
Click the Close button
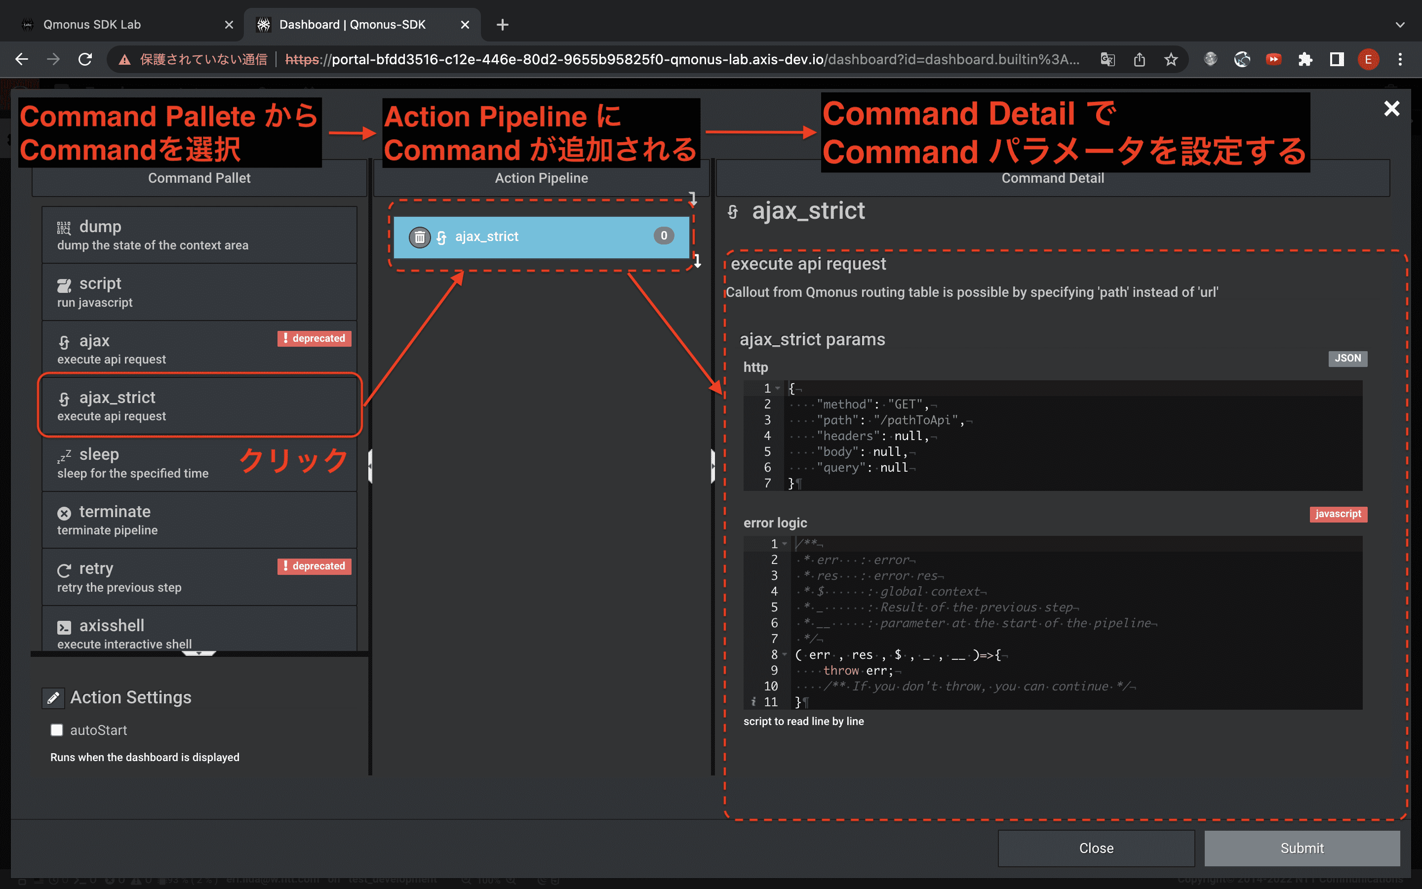click(x=1096, y=848)
